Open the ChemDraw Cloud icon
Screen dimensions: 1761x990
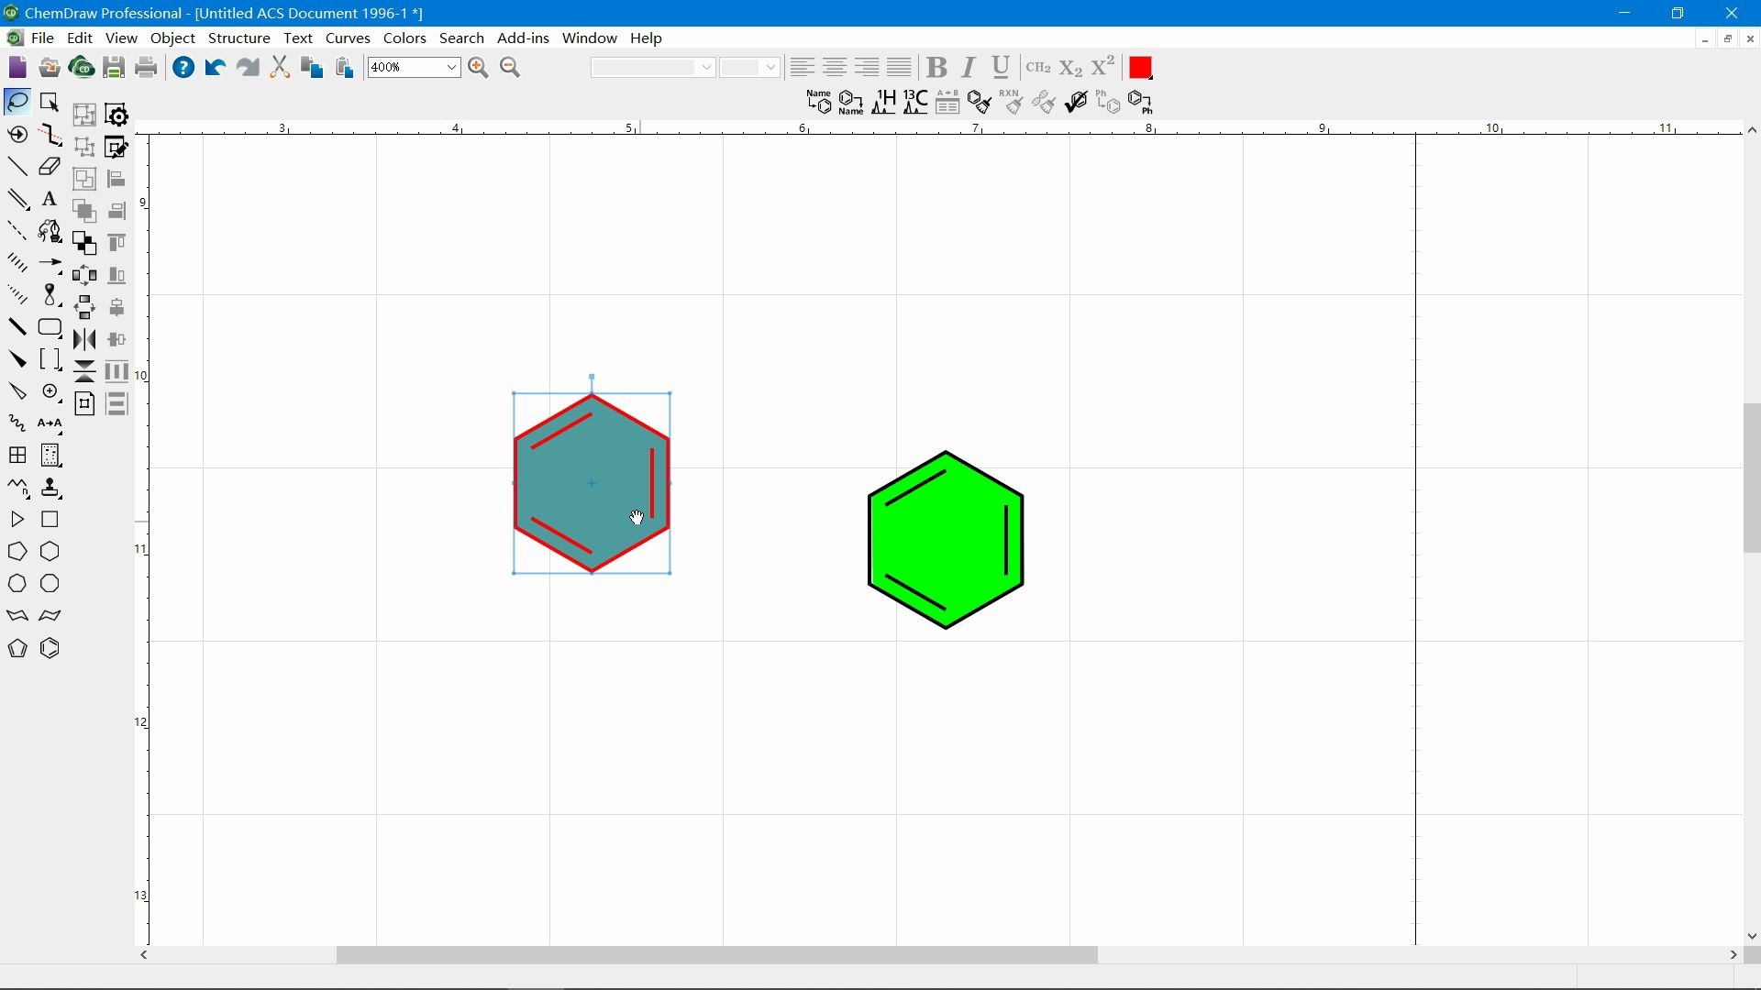tap(82, 68)
